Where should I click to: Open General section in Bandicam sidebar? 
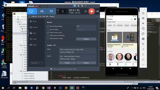pyautogui.click(x=33, y=27)
